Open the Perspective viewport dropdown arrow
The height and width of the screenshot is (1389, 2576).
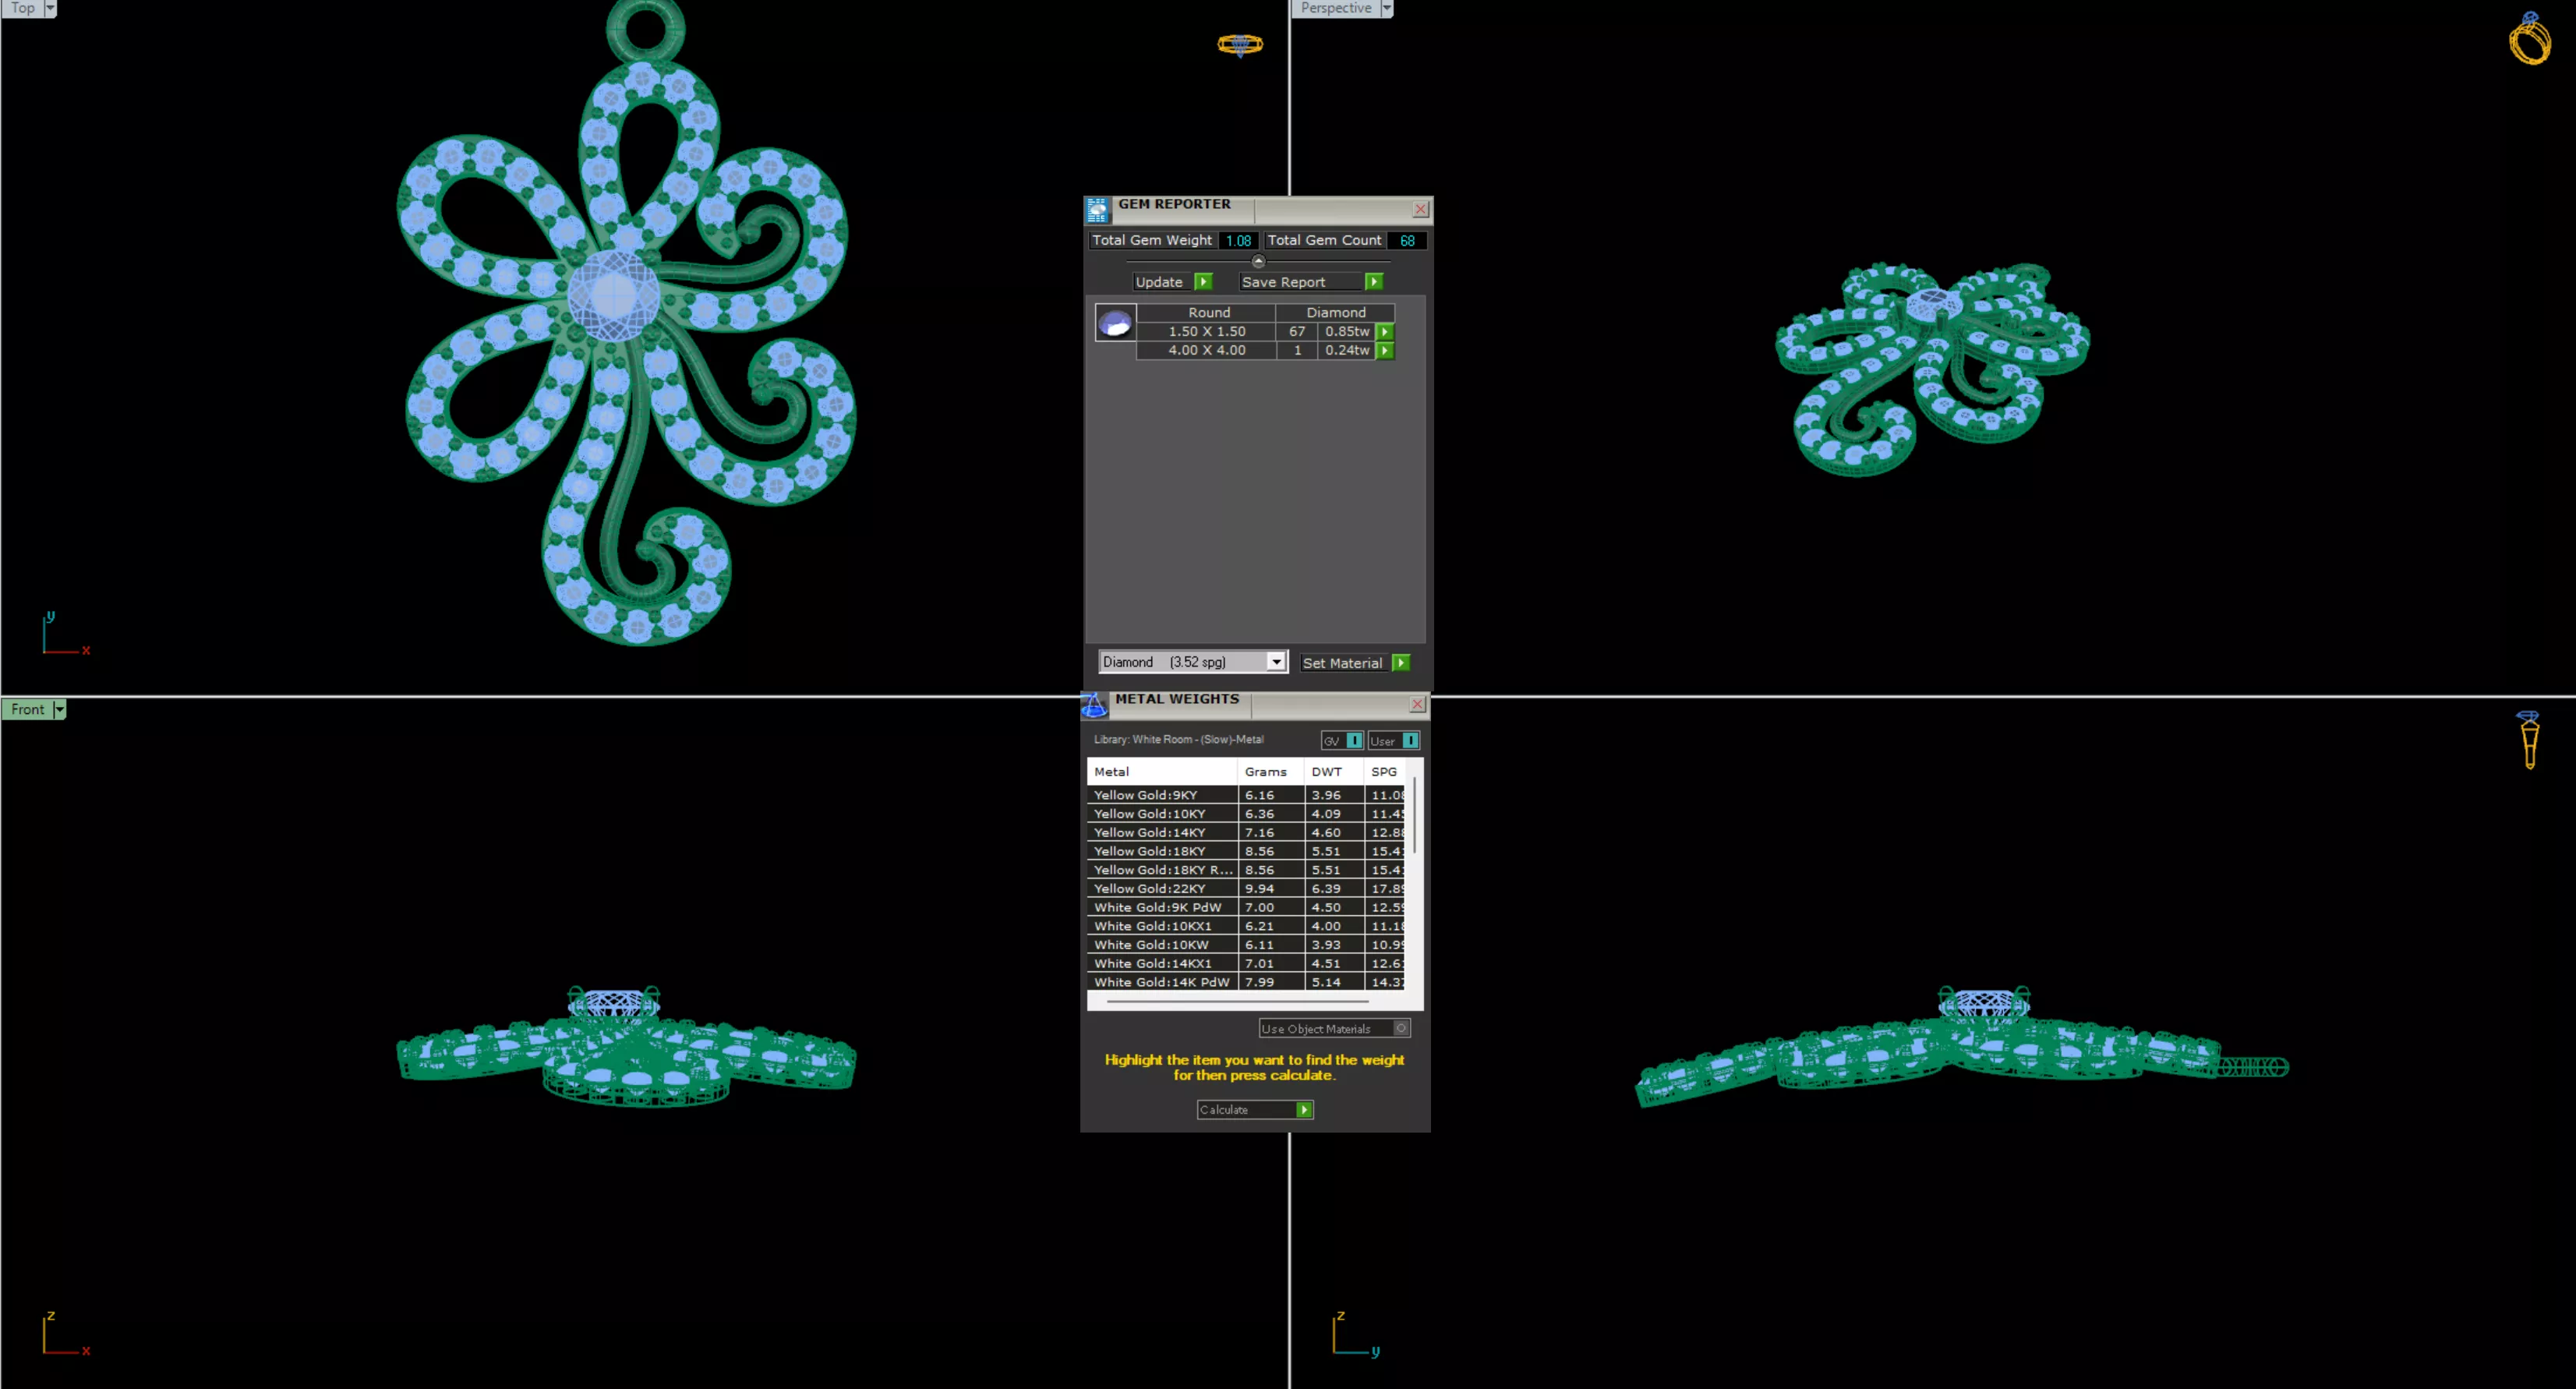pyautogui.click(x=1386, y=8)
